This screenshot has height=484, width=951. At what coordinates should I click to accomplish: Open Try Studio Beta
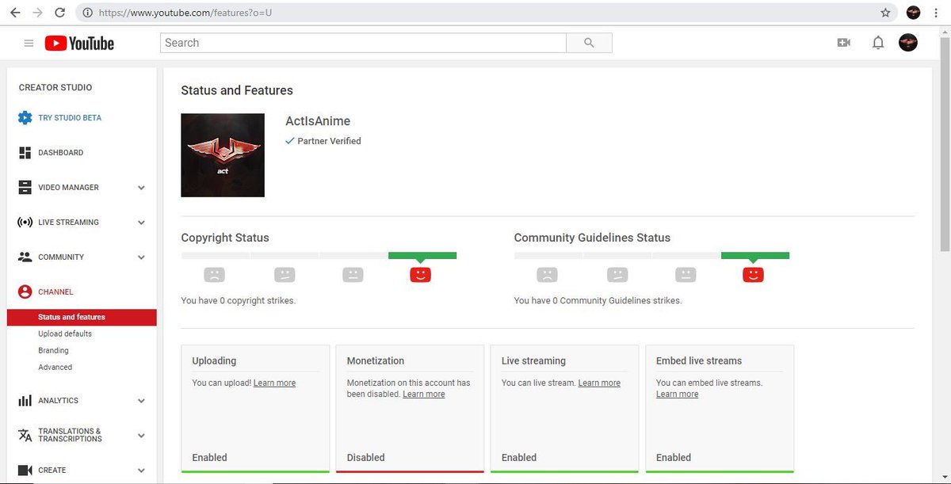[x=70, y=118]
